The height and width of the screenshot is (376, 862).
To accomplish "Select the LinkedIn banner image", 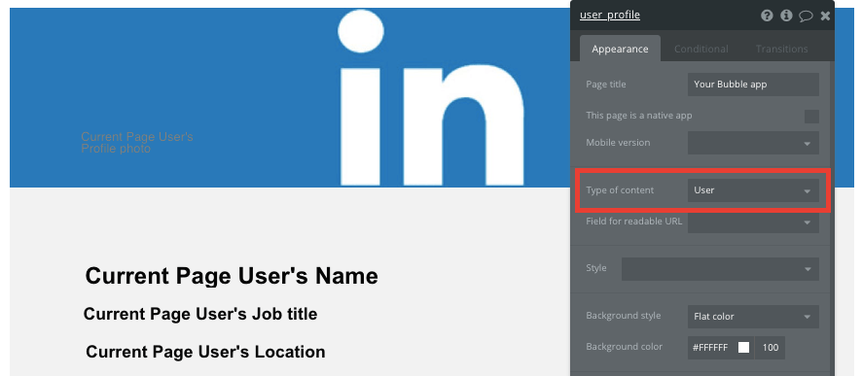I will 289,98.
